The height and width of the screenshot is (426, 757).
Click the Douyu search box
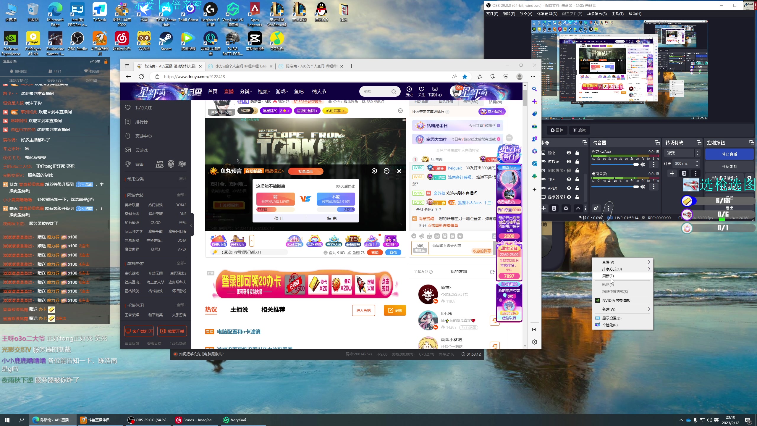click(x=380, y=91)
